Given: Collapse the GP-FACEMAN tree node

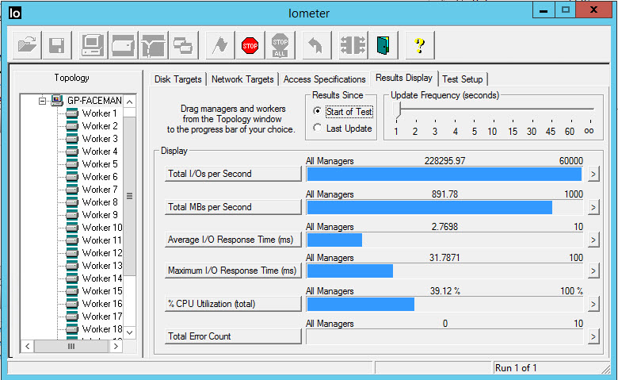Looking at the screenshot, I should (42, 101).
